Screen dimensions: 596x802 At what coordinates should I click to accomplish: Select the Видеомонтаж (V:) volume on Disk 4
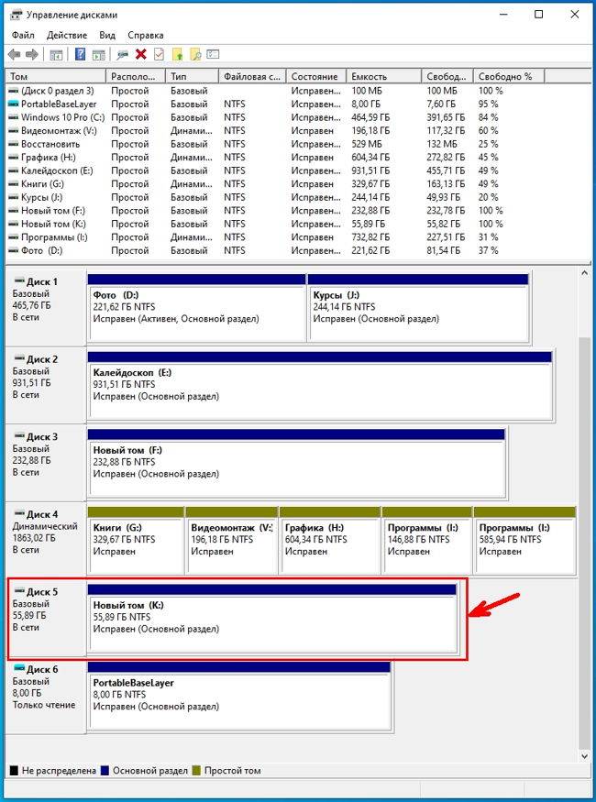pyautogui.click(x=232, y=540)
